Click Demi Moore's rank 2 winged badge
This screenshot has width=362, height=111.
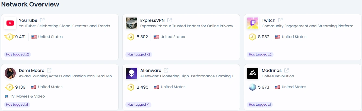point(9,87)
